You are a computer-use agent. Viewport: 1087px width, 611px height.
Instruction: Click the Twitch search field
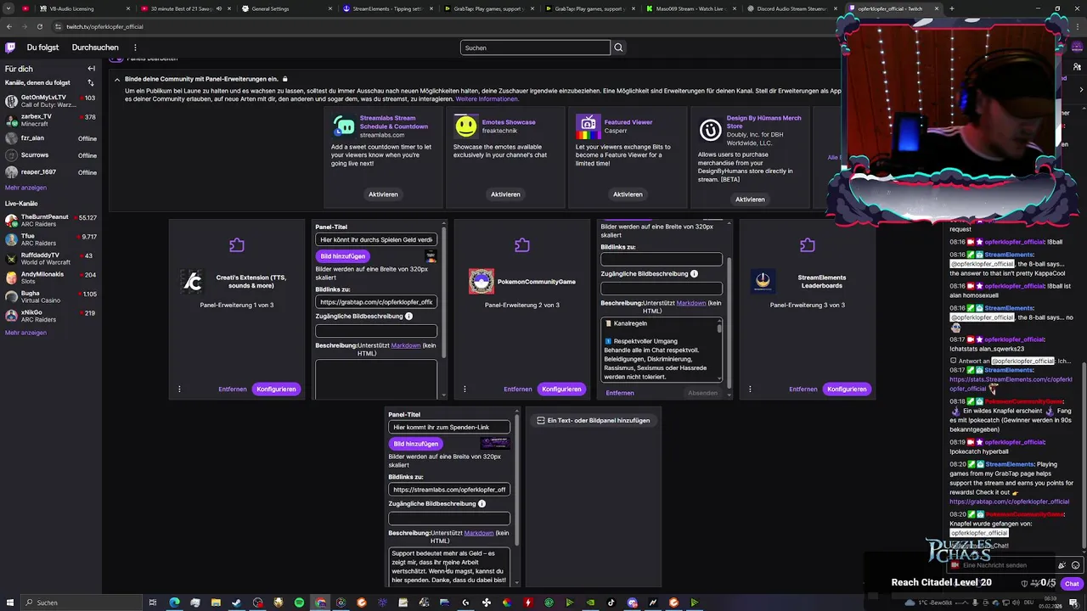tap(535, 48)
